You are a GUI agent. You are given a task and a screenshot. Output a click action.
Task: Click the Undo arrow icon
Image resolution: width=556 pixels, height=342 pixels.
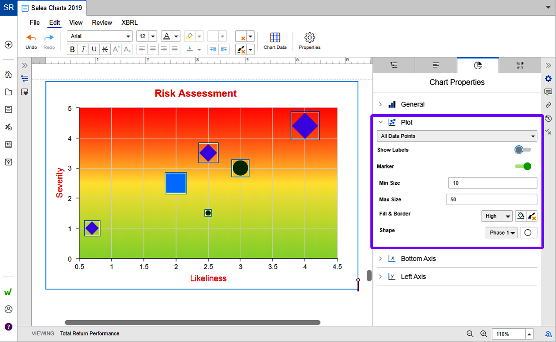tap(31, 38)
